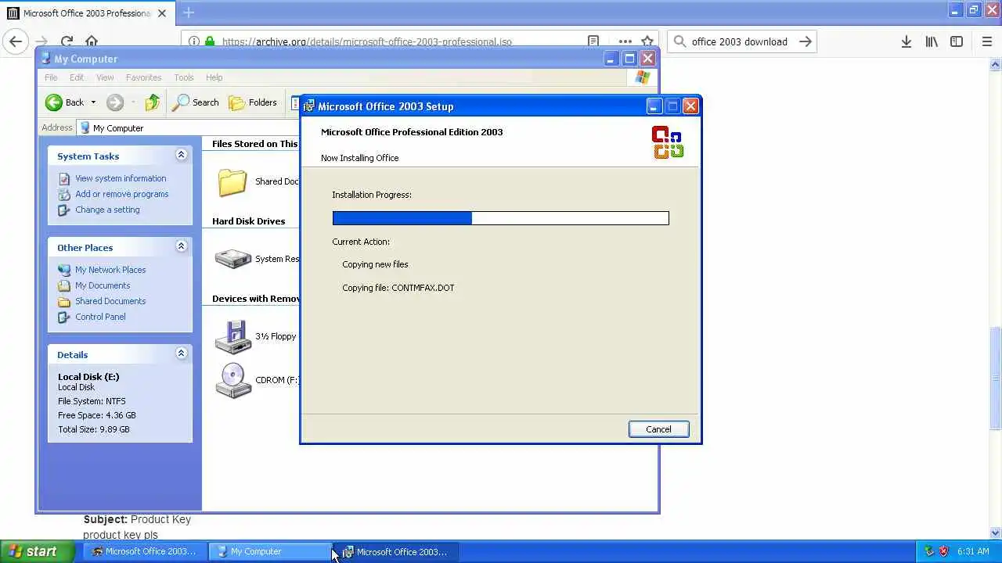Open My Network Places link

110,270
